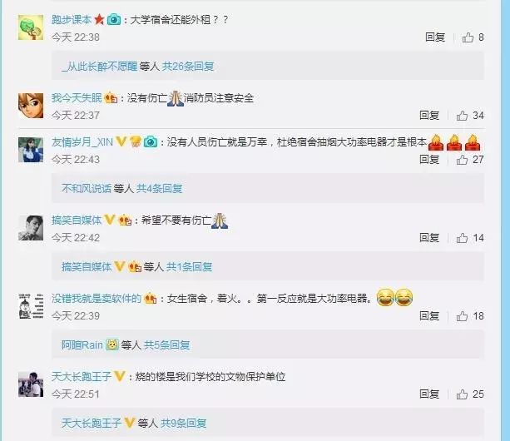510x441 pixels.
Task: Like the comment with 18 likes
Action: tap(462, 316)
